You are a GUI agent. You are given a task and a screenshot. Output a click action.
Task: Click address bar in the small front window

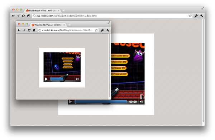click(68, 30)
